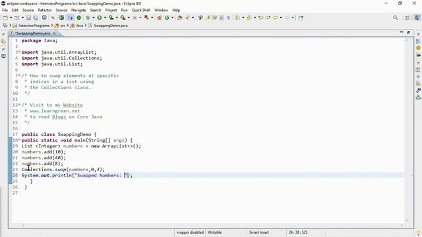Click the New Java Class icon
Screen dimensions: 422x237
[x=167, y=18]
